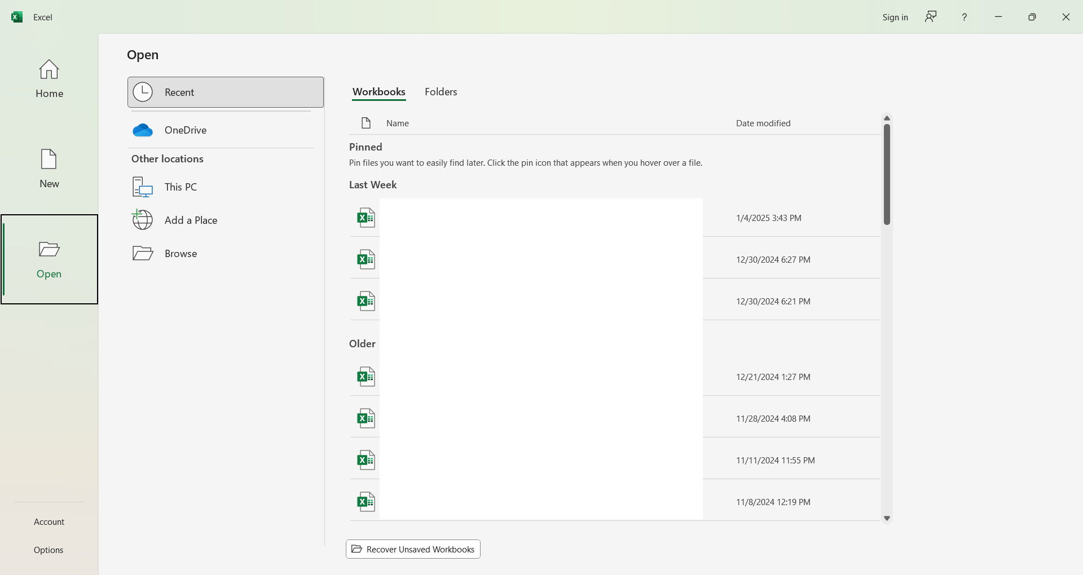Select the date 12/21/2024 1:27 PM

pos(773,377)
